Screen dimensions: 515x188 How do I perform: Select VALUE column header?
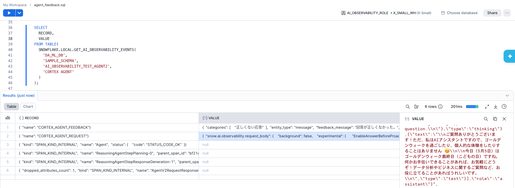click(x=299, y=118)
